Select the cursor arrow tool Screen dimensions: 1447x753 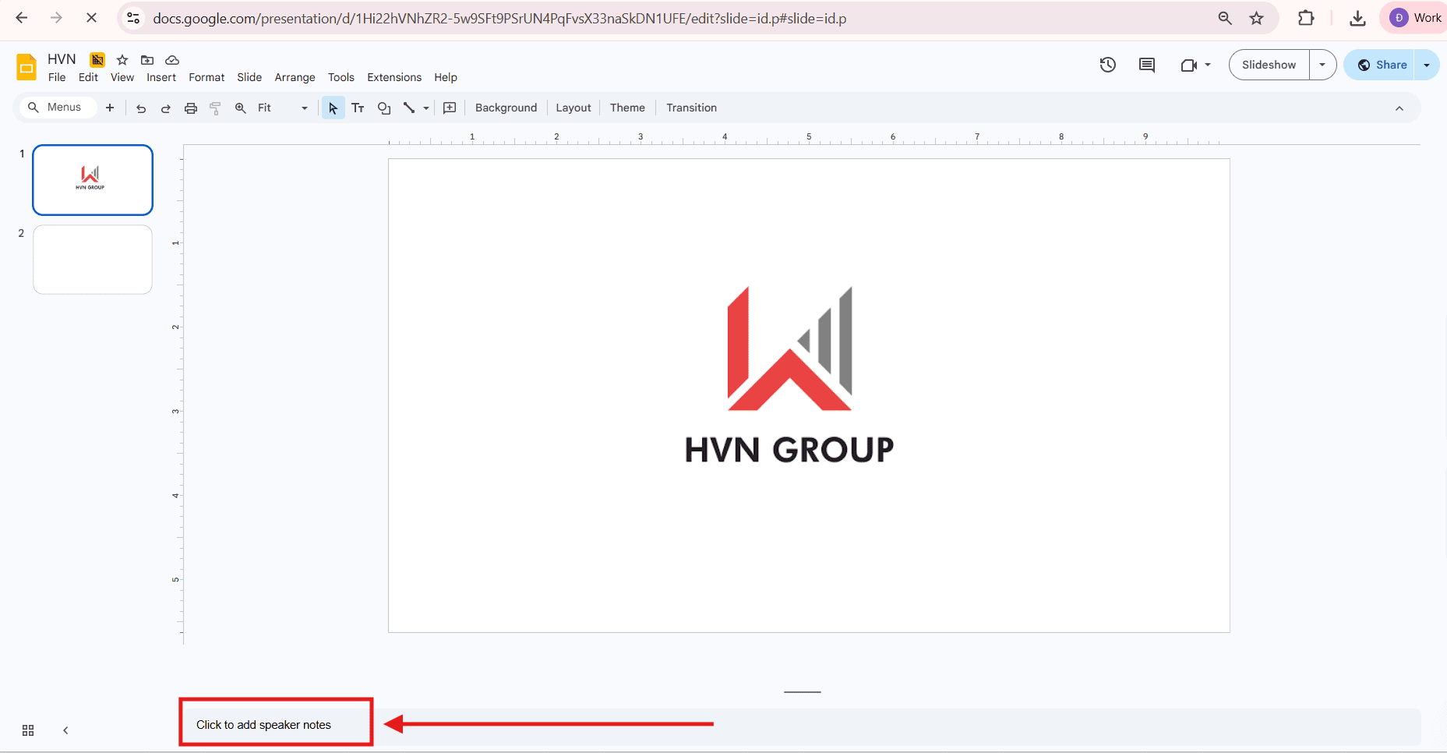(333, 108)
